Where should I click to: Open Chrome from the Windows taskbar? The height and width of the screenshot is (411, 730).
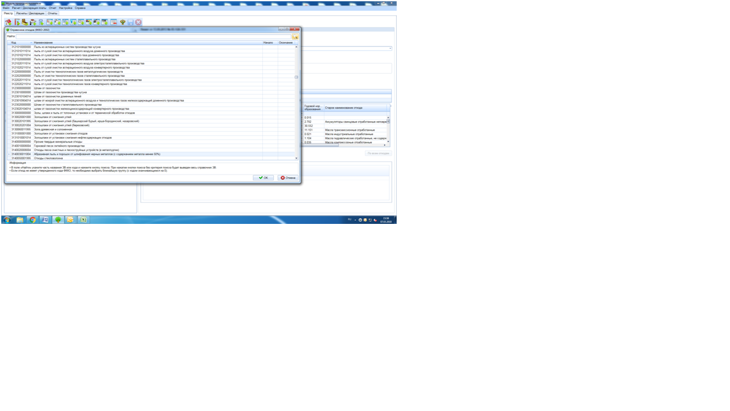32,219
